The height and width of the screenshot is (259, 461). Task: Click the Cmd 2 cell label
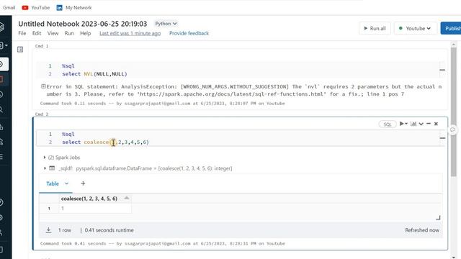pyautogui.click(x=42, y=114)
